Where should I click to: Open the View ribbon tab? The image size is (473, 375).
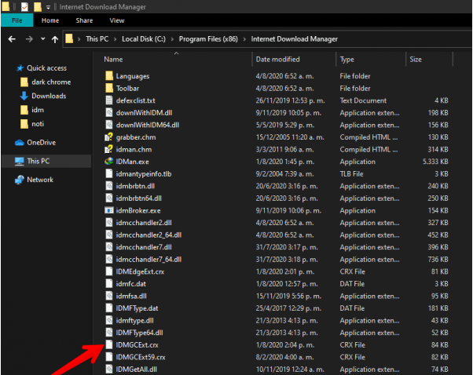click(x=117, y=20)
